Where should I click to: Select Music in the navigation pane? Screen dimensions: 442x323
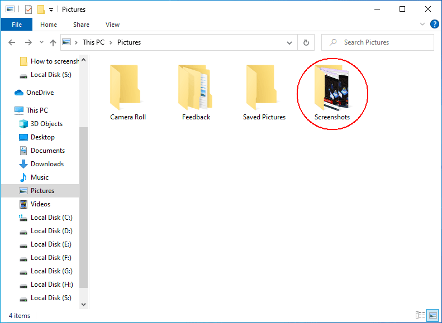pyautogui.click(x=34, y=177)
